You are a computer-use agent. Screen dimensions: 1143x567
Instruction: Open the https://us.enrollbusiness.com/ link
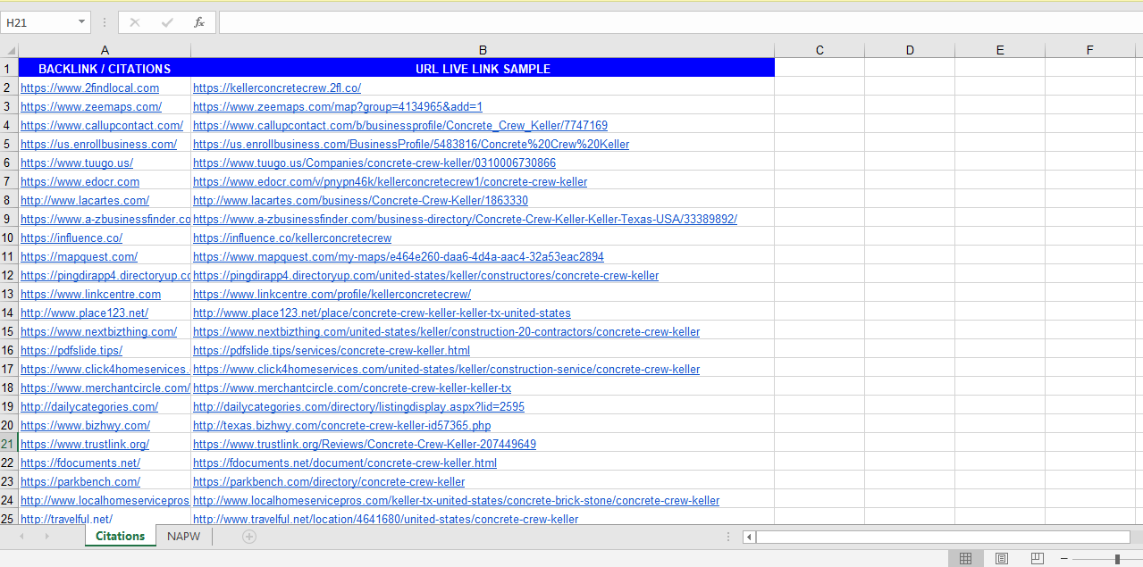pyautogui.click(x=98, y=144)
